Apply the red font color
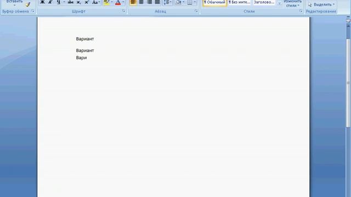Viewport: 351px width, 197px height. tap(118, 2)
